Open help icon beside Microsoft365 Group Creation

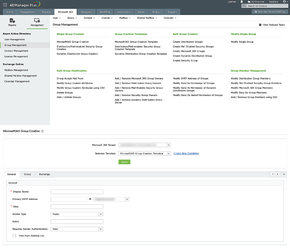click(42, 131)
